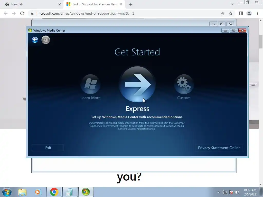Viewport: 263px width, 197px height.
Task: Open the Chrome profile menu
Action: [x=249, y=13]
